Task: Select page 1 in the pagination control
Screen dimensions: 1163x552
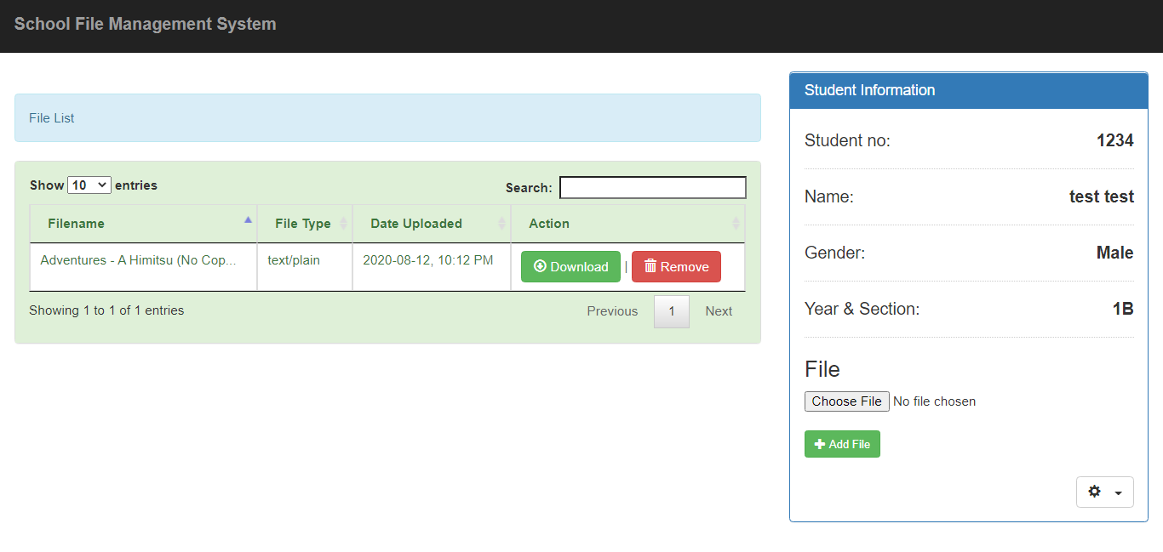Action: [671, 310]
